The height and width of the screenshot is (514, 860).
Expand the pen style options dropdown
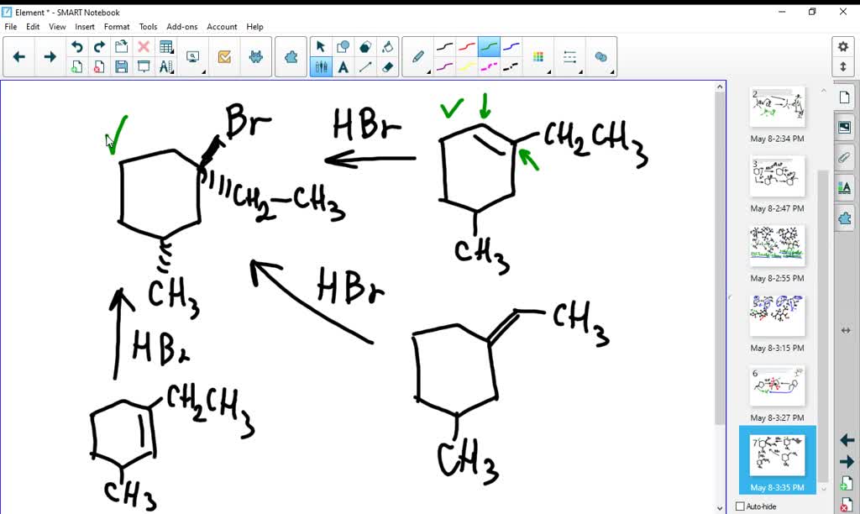[x=428, y=72]
